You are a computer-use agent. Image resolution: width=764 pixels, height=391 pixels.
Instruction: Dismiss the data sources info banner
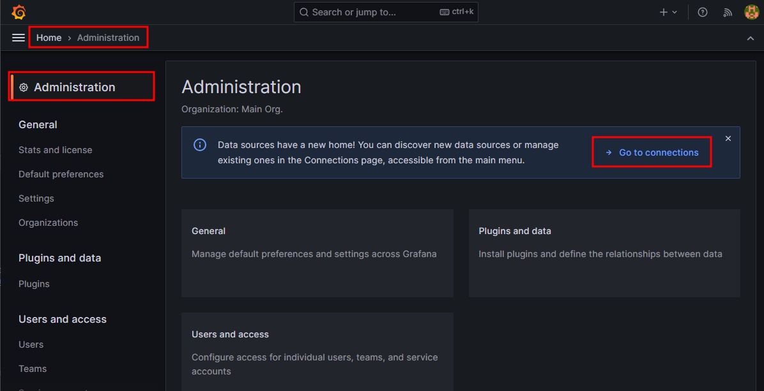click(728, 138)
